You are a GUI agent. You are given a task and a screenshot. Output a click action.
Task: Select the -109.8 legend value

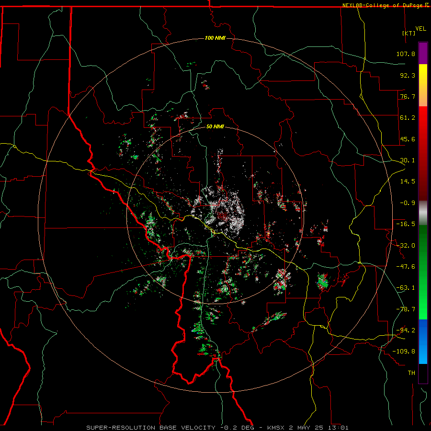point(404,352)
